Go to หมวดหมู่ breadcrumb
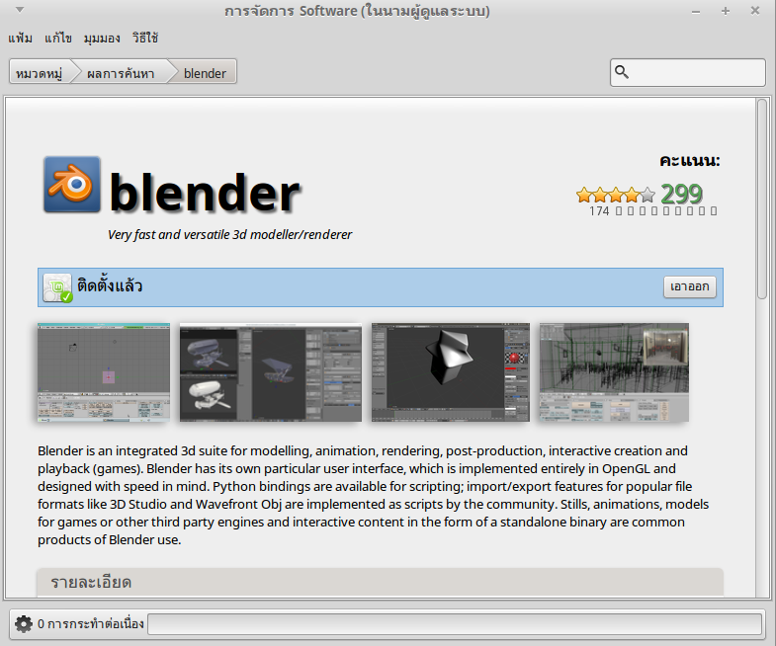The height and width of the screenshot is (646, 776). click(40, 73)
